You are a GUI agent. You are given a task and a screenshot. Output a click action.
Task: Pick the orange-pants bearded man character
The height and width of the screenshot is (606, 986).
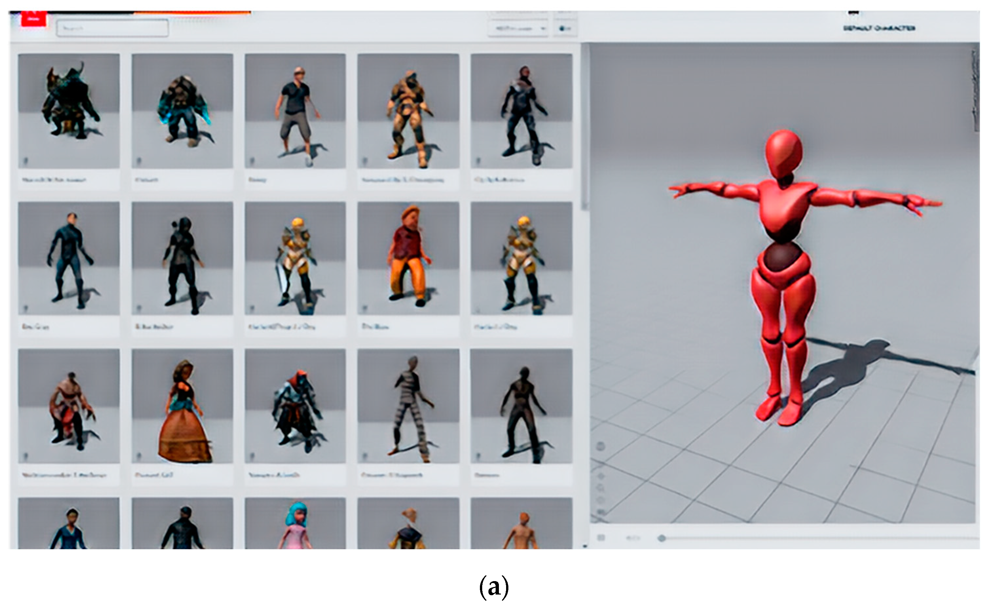(x=409, y=258)
